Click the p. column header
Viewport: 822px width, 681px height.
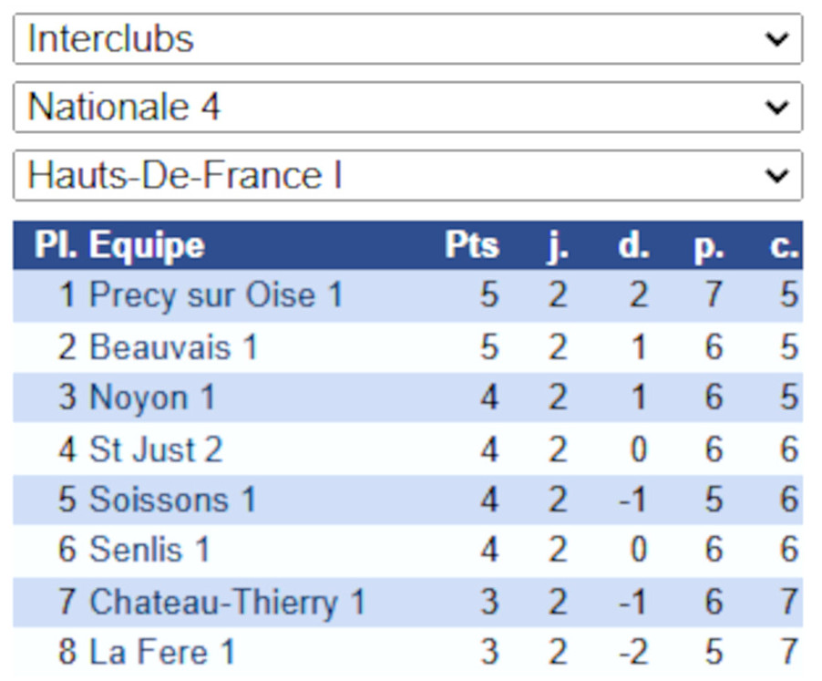pos(709,246)
